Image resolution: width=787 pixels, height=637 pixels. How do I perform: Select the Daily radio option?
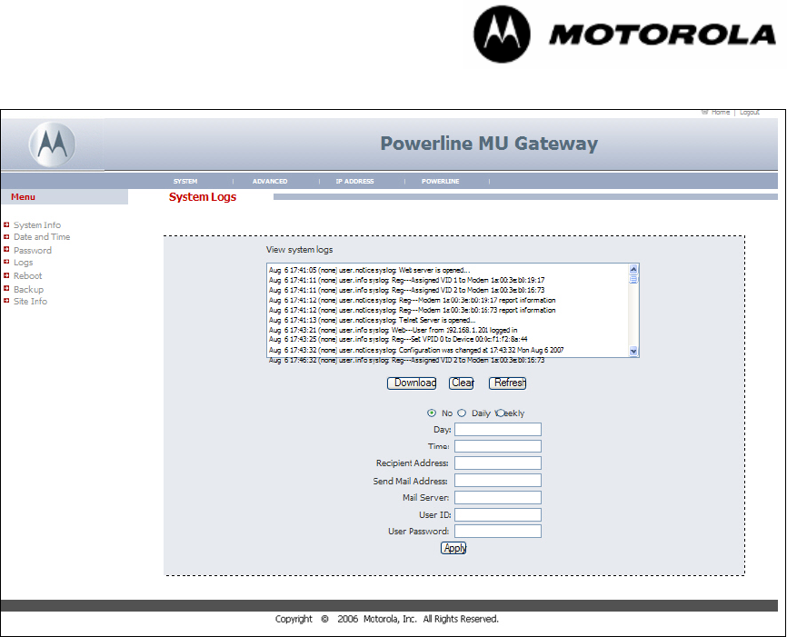[x=462, y=413]
